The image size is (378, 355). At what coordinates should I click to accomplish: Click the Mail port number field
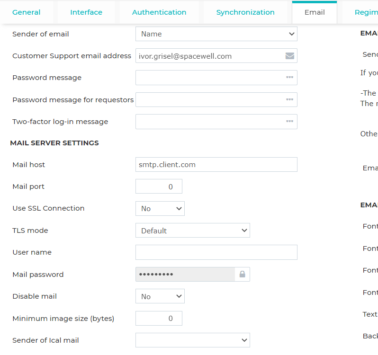click(159, 186)
